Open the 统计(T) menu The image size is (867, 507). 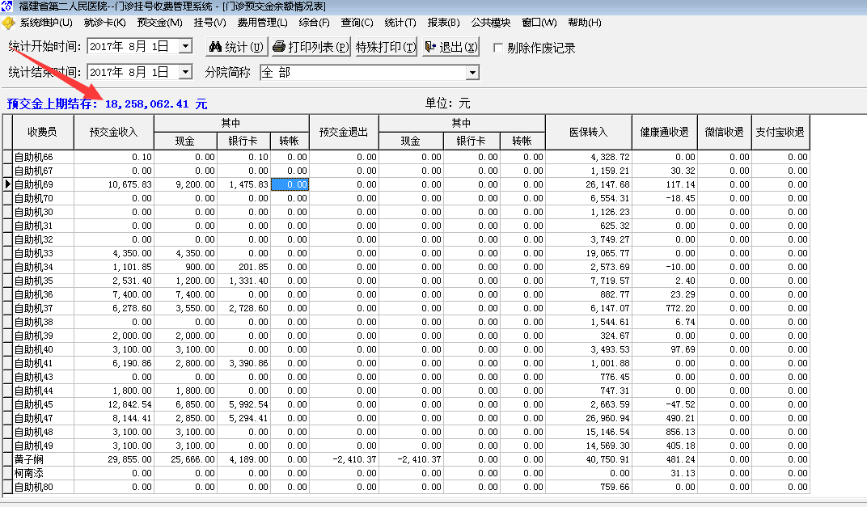point(400,23)
